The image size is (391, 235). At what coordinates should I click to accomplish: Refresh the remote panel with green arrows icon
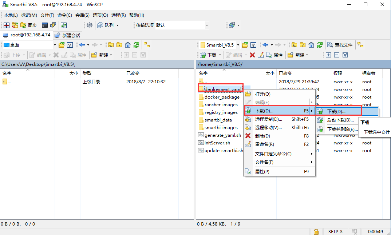(x=320, y=45)
